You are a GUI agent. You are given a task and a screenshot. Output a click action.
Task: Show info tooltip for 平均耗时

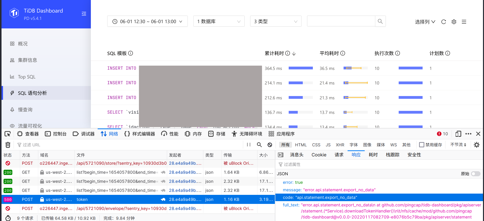coord(343,53)
